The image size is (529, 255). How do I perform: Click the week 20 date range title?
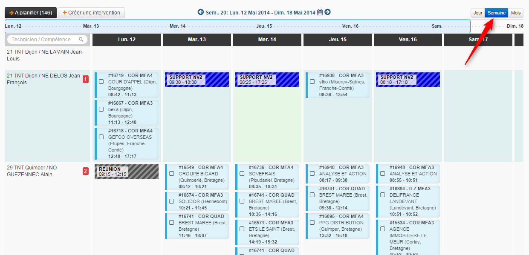(x=260, y=13)
